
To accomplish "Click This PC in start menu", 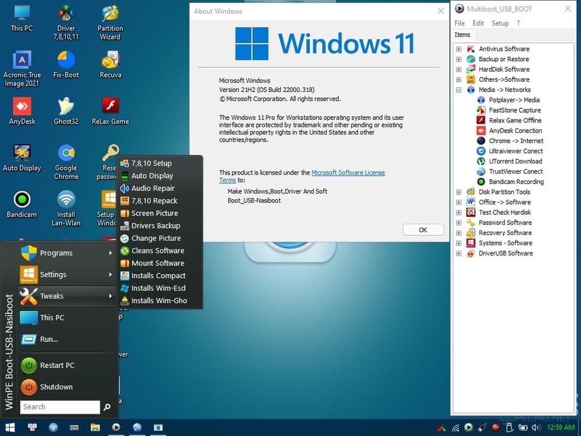I will [x=67, y=318].
